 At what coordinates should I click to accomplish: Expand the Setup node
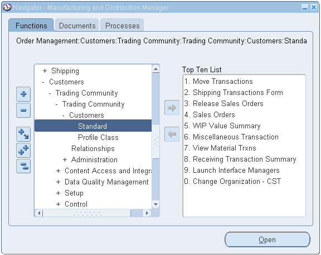[58, 193]
